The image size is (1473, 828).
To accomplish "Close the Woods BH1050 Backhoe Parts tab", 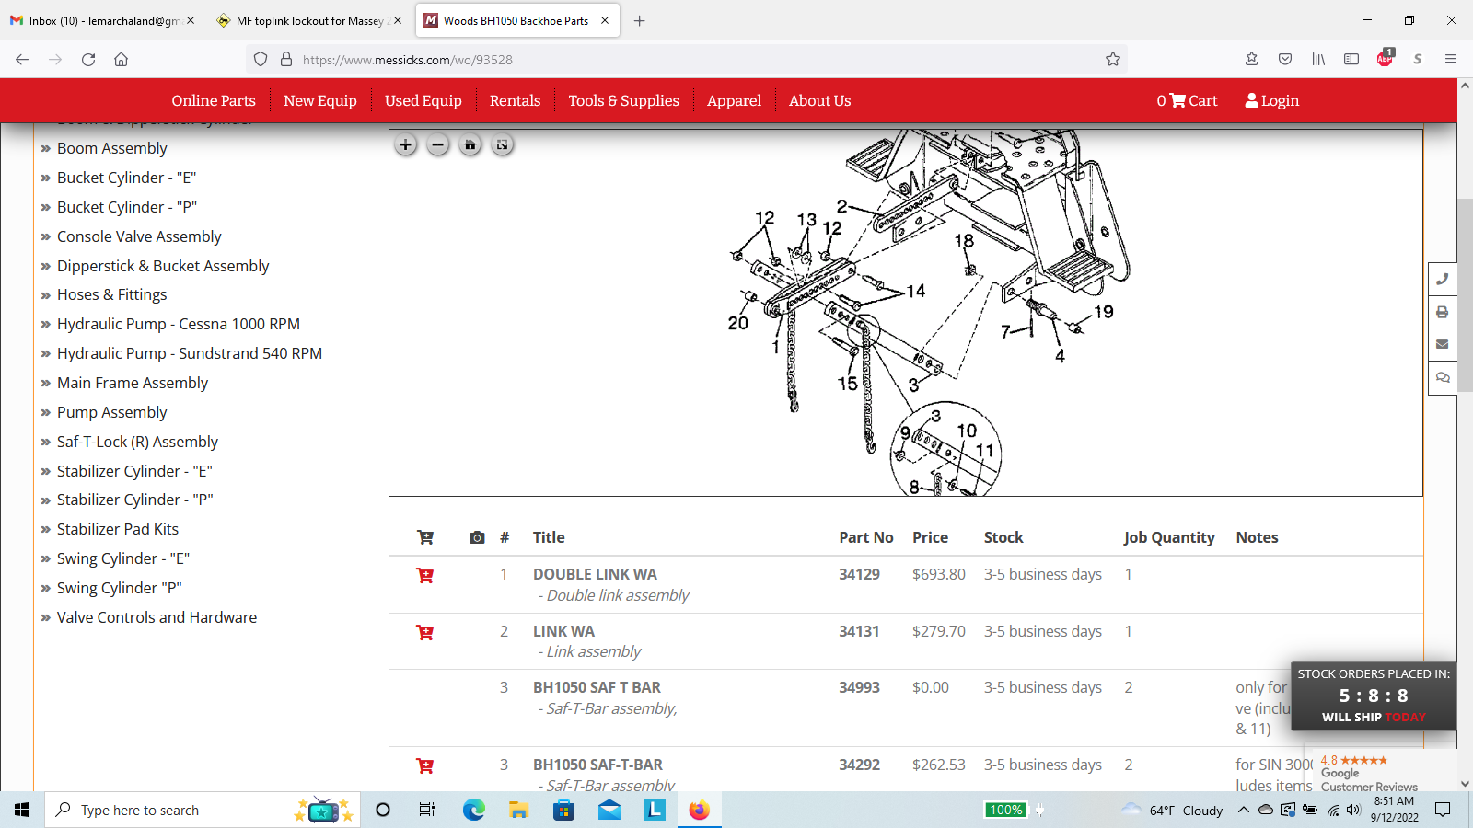I will tap(605, 20).
